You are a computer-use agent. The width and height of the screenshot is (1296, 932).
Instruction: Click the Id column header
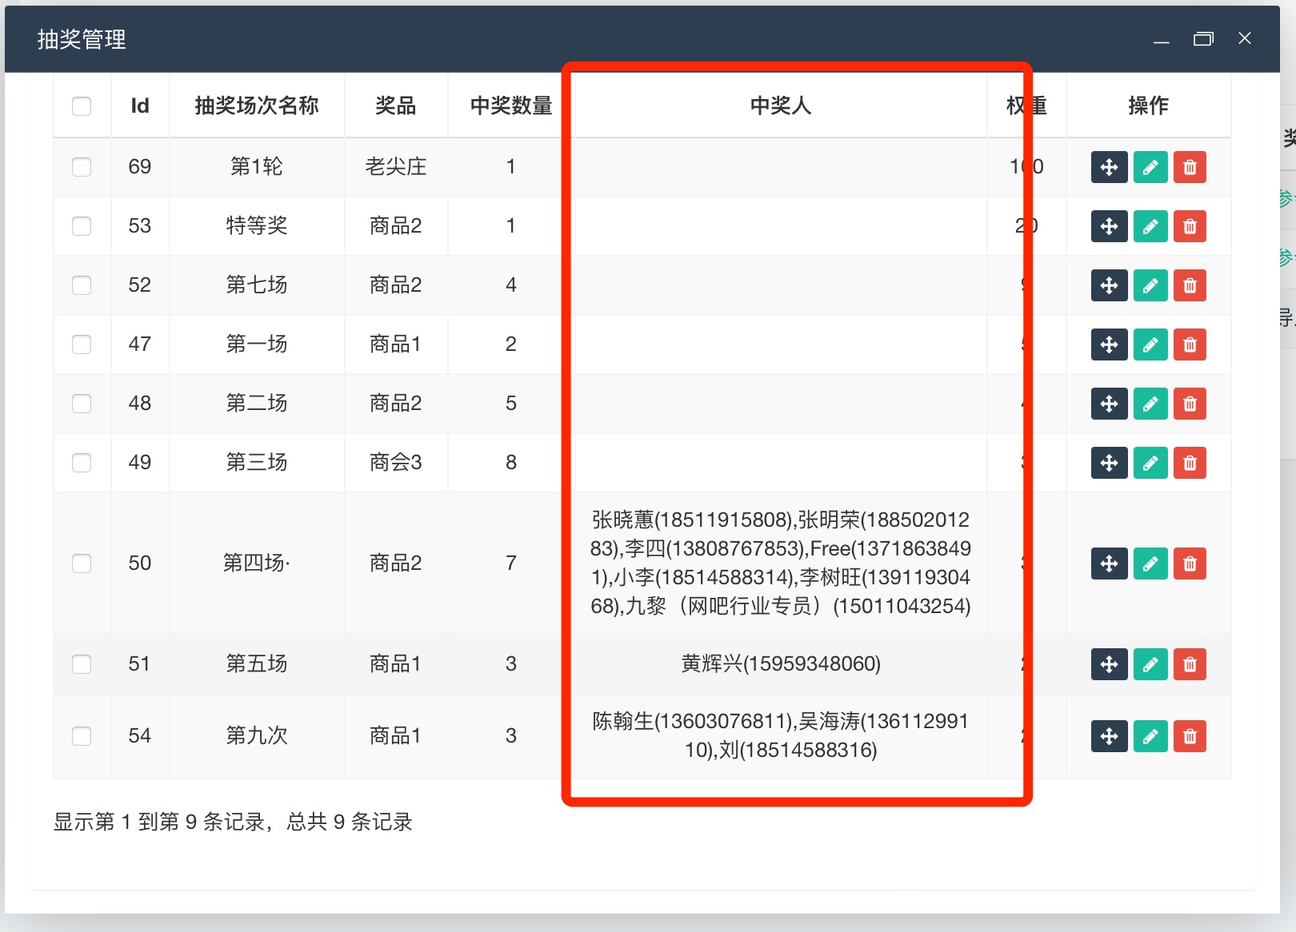[140, 106]
